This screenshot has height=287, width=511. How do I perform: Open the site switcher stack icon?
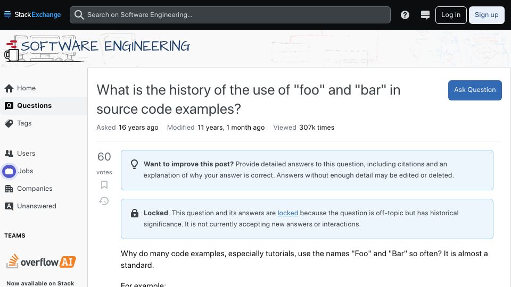click(x=425, y=15)
